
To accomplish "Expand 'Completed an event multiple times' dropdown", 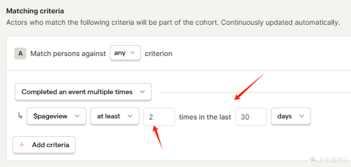I will pos(83,92).
